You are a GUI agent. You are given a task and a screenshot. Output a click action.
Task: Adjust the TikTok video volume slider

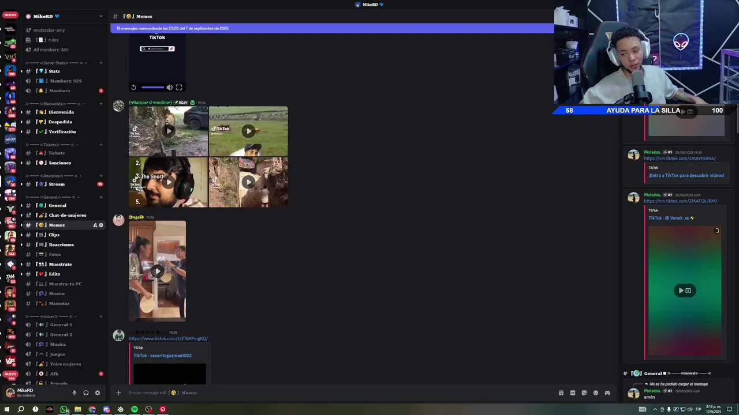point(152,88)
